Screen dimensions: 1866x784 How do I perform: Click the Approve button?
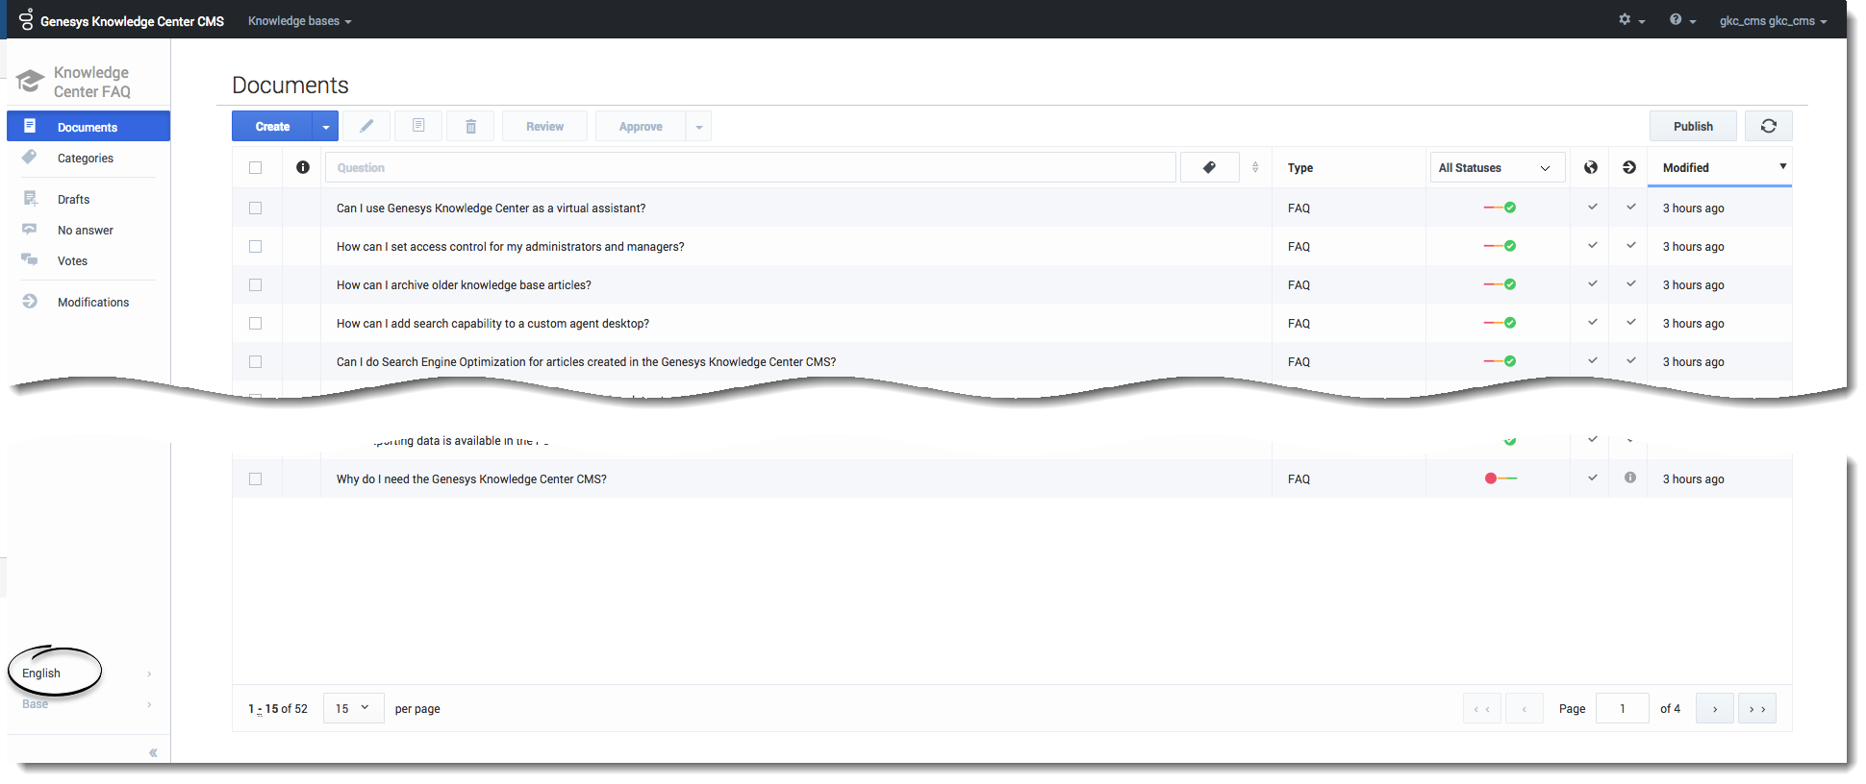tap(641, 126)
